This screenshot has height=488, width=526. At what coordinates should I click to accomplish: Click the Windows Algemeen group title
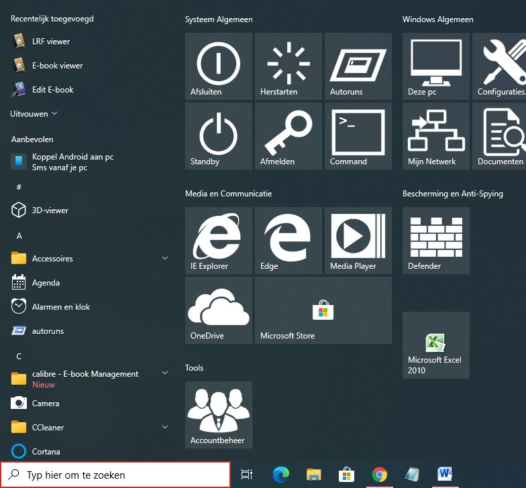tap(437, 19)
